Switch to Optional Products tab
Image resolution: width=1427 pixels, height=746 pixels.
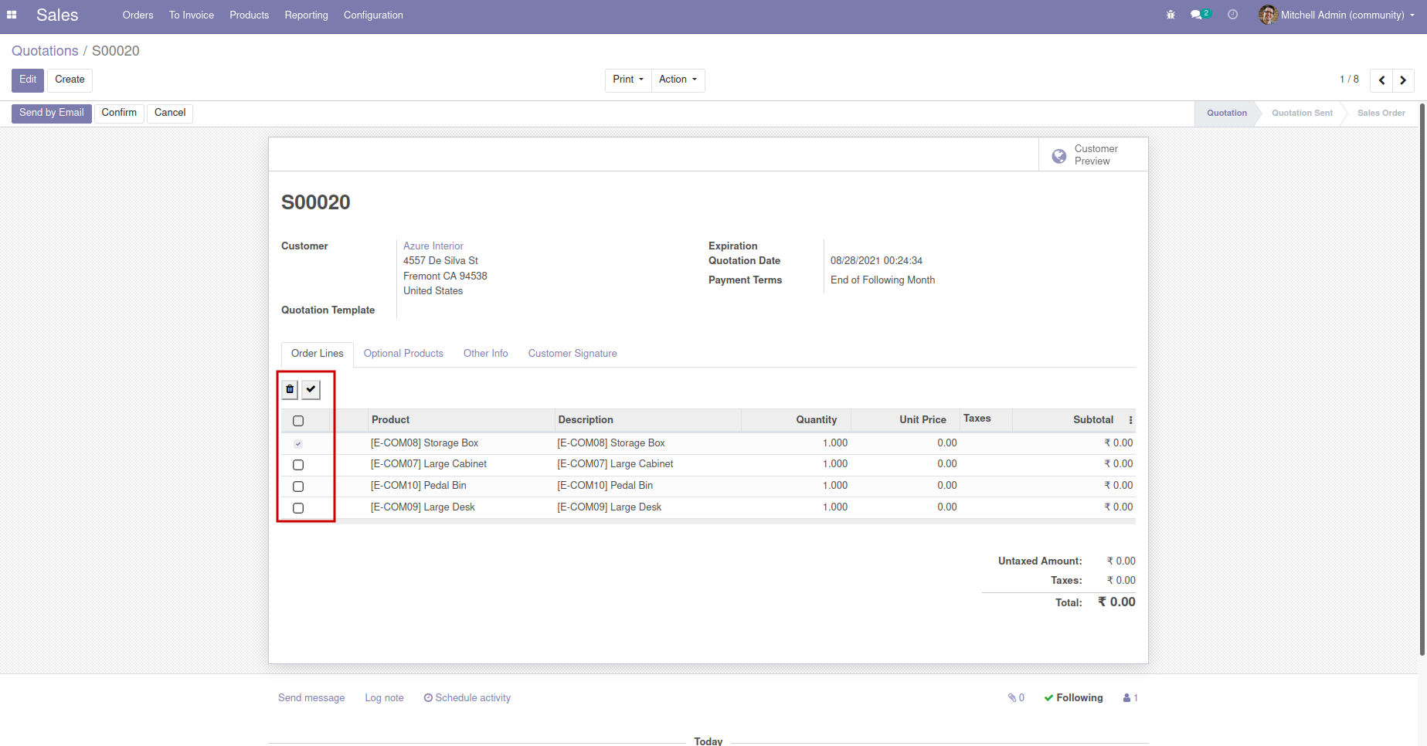tap(403, 354)
